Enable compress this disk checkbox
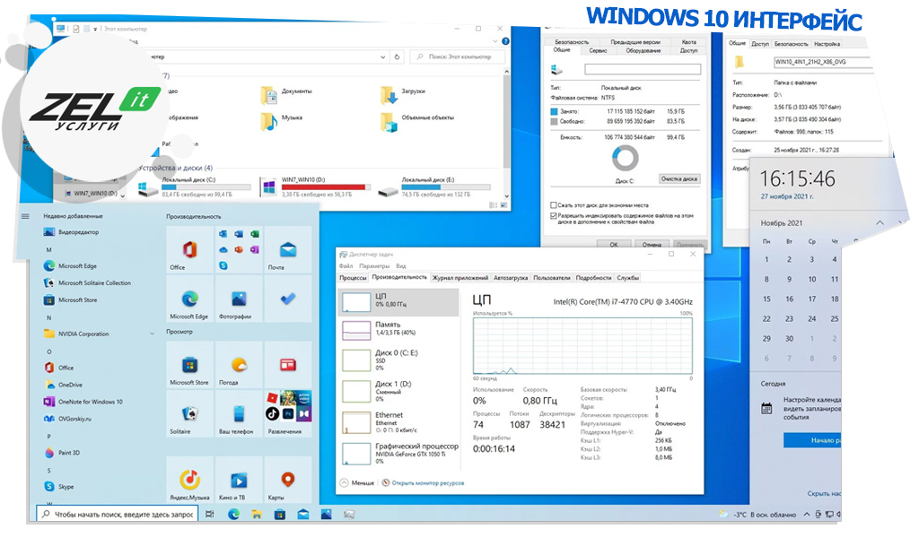919x538 pixels. tap(553, 205)
